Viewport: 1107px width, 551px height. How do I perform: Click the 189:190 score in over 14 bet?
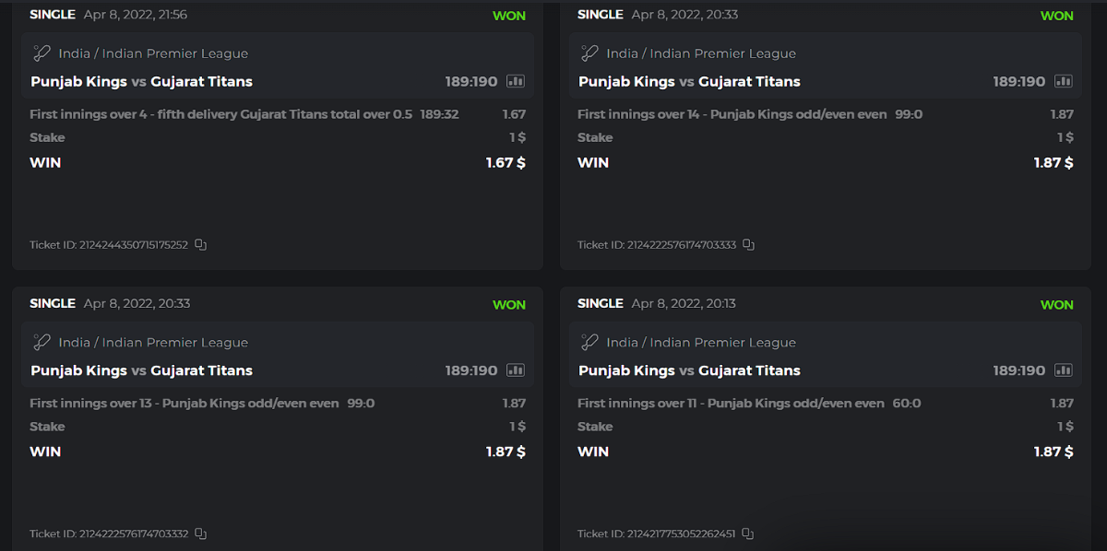point(1018,81)
